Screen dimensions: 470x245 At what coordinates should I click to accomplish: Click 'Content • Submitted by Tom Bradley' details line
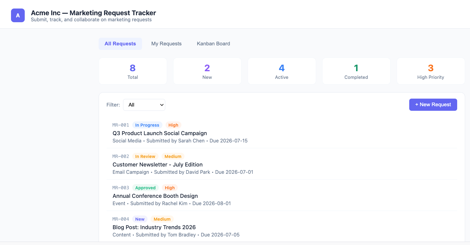176,235
